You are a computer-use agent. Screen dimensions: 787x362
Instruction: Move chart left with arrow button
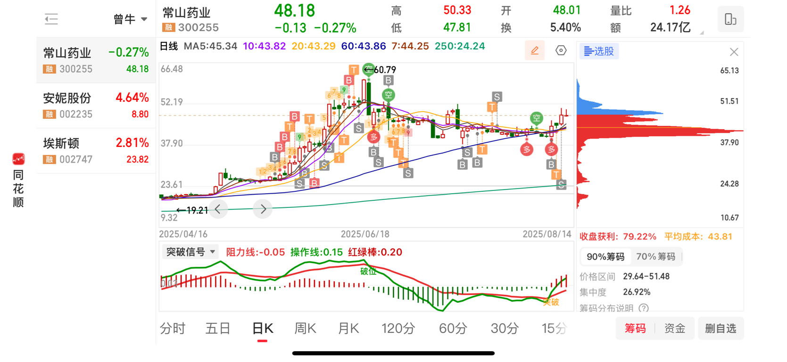(x=218, y=209)
